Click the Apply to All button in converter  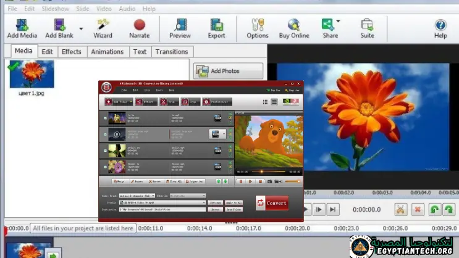[x=234, y=202]
